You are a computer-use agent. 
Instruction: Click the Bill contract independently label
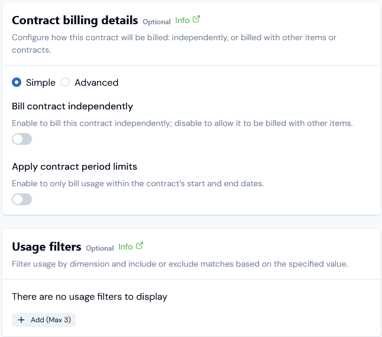pos(72,106)
